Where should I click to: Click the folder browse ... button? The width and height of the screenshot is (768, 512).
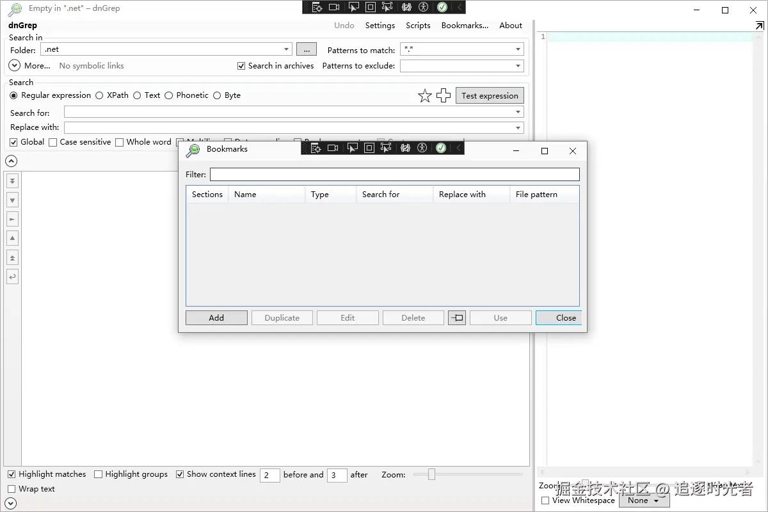point(307,49)
